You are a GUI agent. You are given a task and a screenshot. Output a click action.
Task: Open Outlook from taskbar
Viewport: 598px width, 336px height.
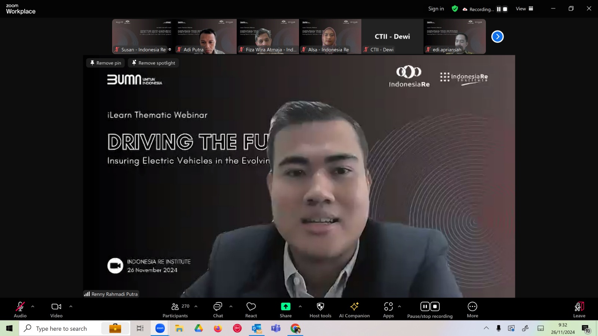click(256, 329)
